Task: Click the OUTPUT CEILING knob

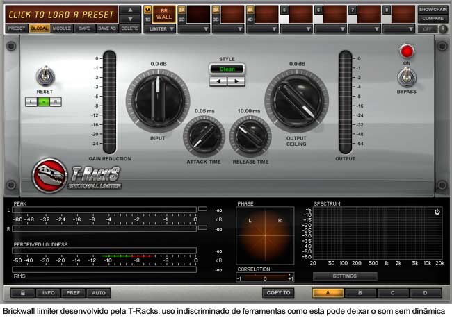Action: [297, 101]
